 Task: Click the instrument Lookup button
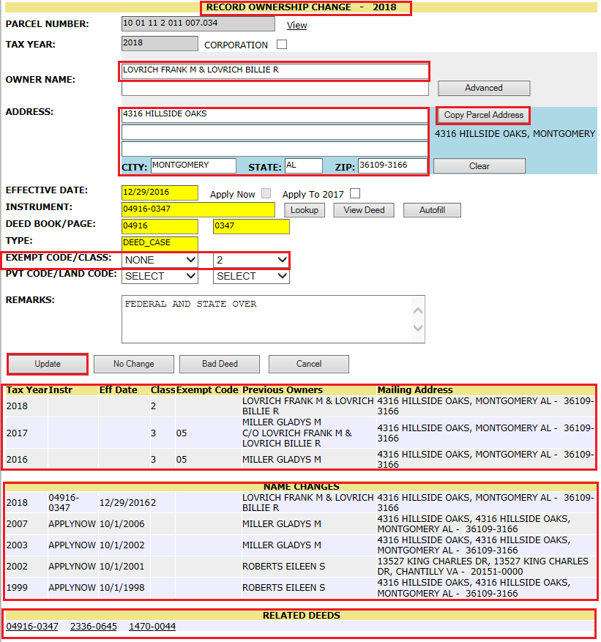(x=305, y=210)
